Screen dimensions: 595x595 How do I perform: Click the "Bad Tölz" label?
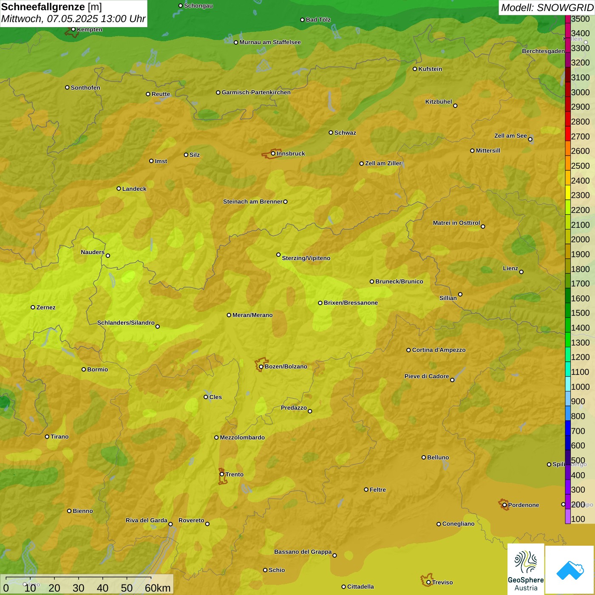[x=318, y=20]
